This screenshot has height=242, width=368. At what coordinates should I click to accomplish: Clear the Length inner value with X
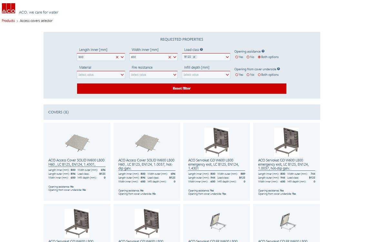click(117, 57)
